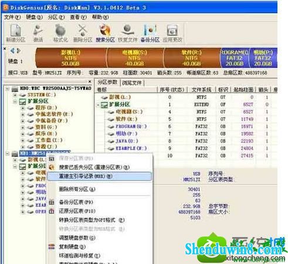288x264 pixels.
Task: Select 娱乐(H:) in the disk tree
Action: (x=46, y=133)
